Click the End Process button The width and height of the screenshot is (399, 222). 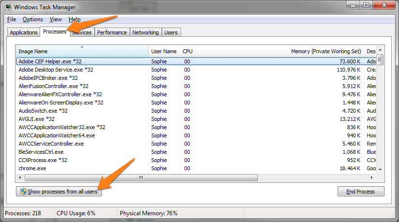[361, 192]
